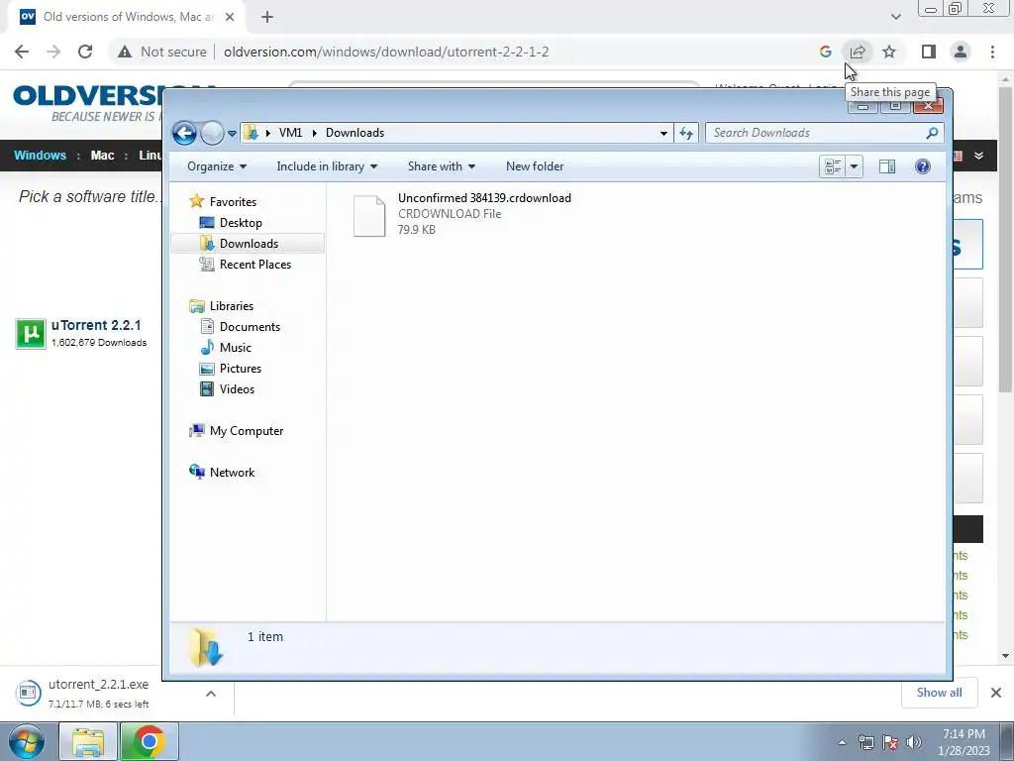Click the URL in Chrome address bar

pos(386,52)
